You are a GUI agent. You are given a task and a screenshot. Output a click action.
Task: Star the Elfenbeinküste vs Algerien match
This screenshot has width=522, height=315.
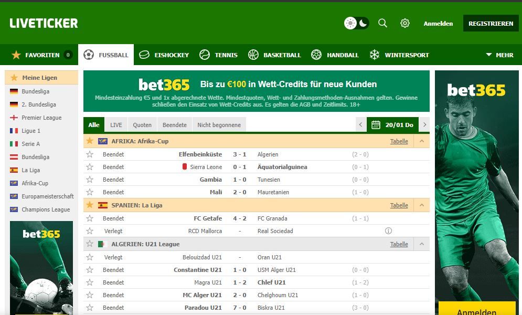pos(90,154)
